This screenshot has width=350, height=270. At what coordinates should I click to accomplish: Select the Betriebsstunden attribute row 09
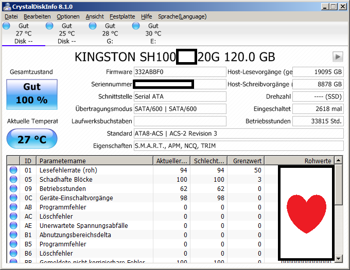[171, 189]
